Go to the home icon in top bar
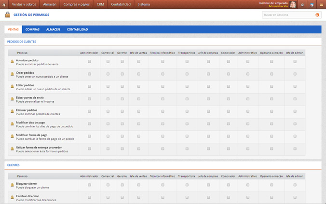Viewport: 326px width, 204px height. click(x=4, y=4)
